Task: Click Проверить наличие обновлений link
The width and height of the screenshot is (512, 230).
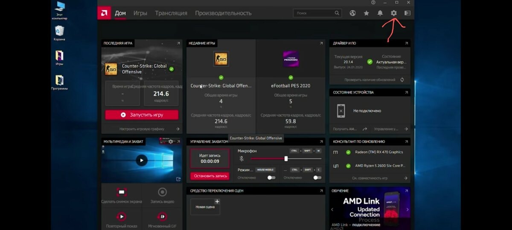Action: tap(370, 80)
